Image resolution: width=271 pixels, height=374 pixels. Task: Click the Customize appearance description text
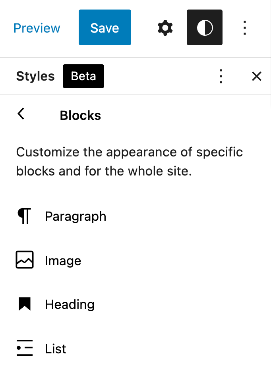[129, 162]
